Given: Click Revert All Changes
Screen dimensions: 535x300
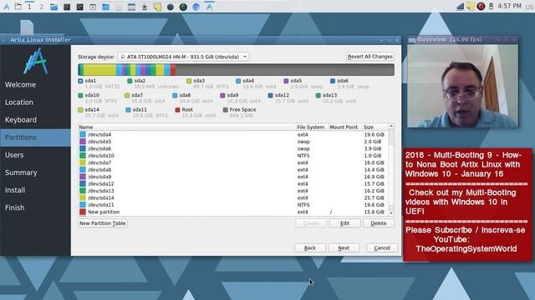Looking at the screenshot, I should point(370,57).
